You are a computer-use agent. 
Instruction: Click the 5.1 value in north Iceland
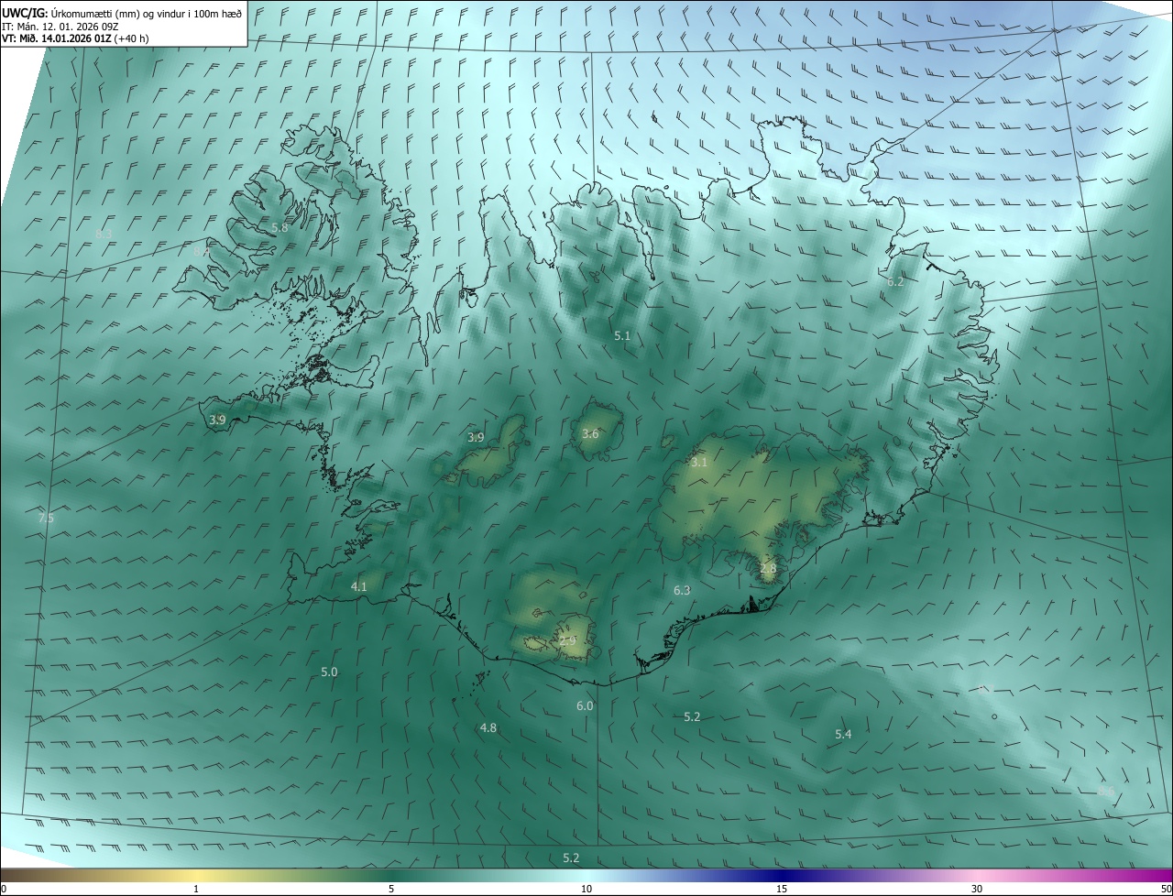point(622,336)
